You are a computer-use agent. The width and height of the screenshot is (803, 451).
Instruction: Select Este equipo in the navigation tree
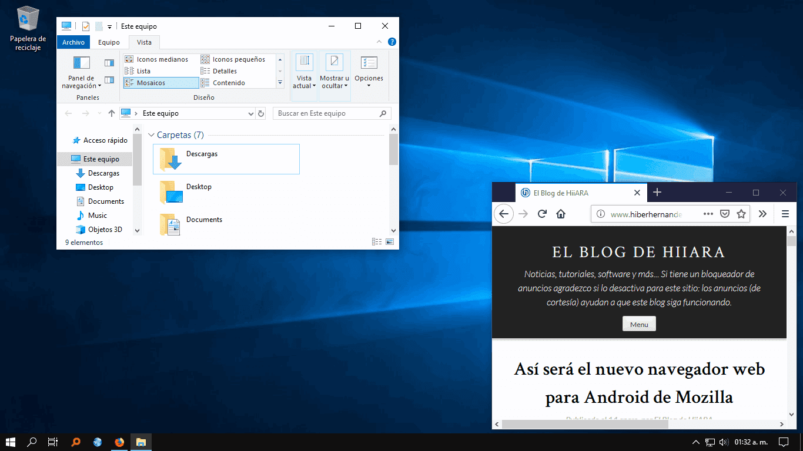click(x=95, y=159)
